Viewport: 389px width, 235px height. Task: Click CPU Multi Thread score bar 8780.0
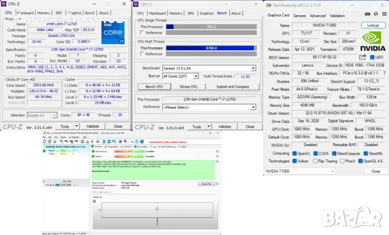click(211, 48)
